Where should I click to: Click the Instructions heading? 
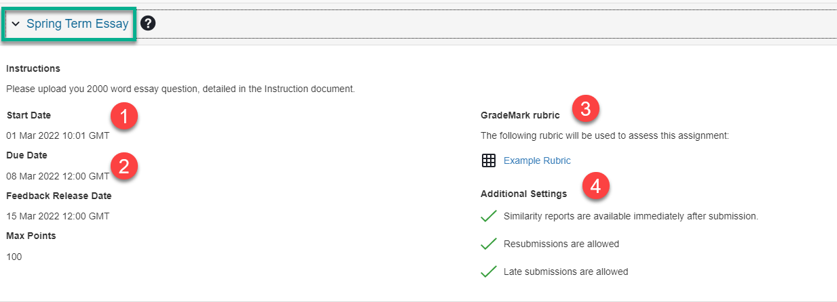(33, 68)
